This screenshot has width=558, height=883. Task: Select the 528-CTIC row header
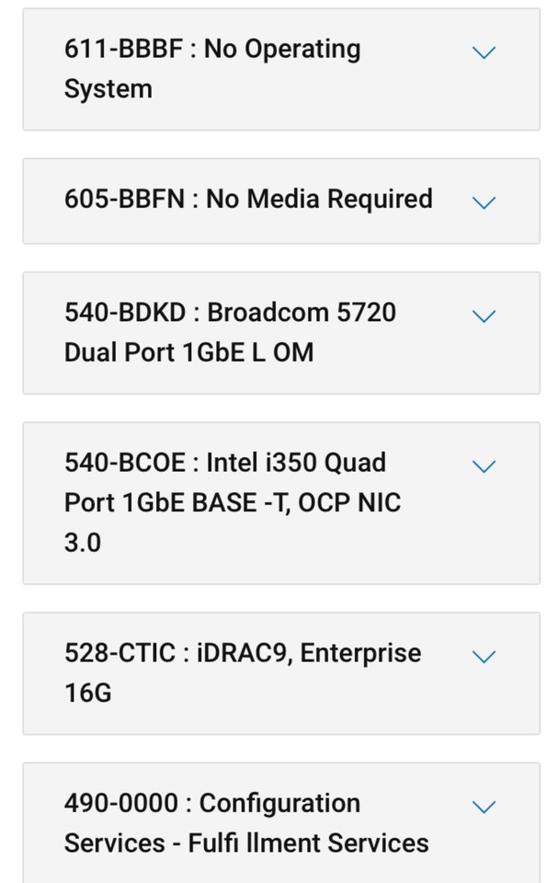tap(242, 673)
